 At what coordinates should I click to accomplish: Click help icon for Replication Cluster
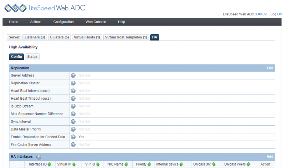pyautogui.click(x=73, y=83)
